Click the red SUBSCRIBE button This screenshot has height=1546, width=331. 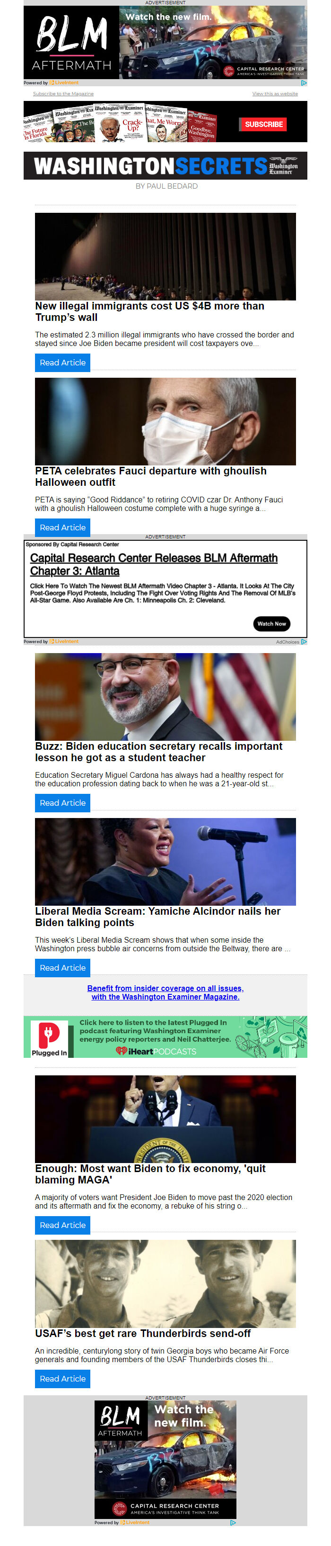263,124
